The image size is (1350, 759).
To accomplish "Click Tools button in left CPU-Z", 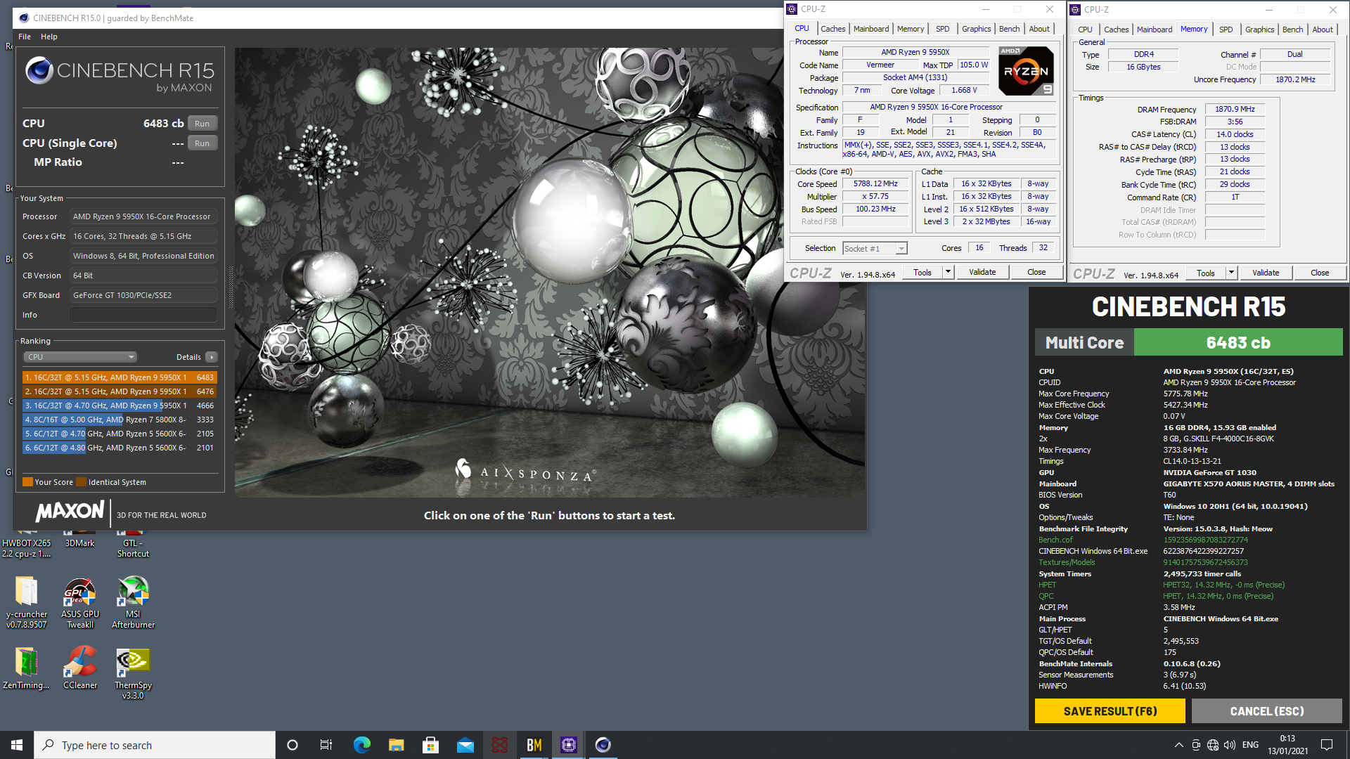I will tap(922, 272).
